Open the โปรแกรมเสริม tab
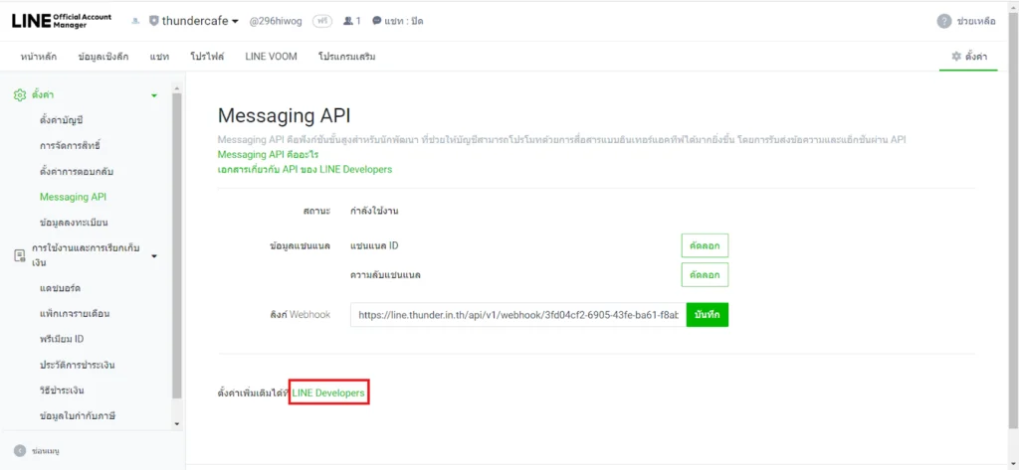The height and width of the screenshot is (470, 1019). (x=347, y=57)
